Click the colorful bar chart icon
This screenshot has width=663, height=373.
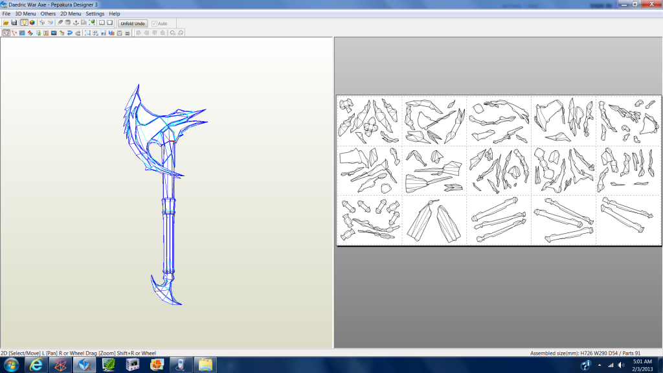111,33
